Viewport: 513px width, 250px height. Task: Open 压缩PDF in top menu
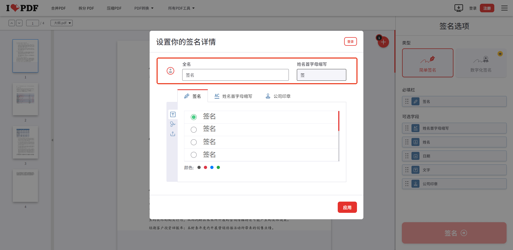click(x=114, y=8)
